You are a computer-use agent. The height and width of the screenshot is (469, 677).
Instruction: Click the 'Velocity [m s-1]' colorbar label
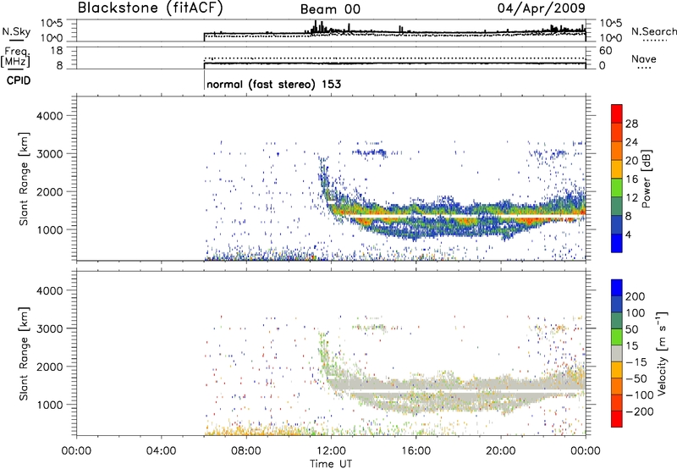click(663, 353)
